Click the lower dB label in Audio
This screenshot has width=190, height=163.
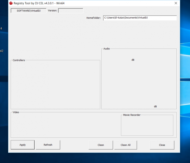[155, 106]
